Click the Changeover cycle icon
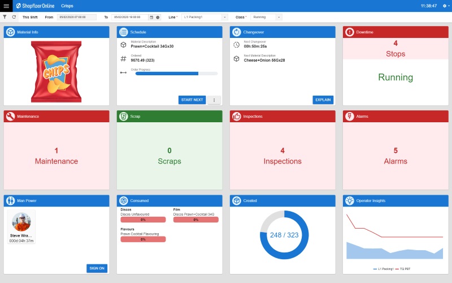This screenshot has height=283, width=452. pos(236,32)
